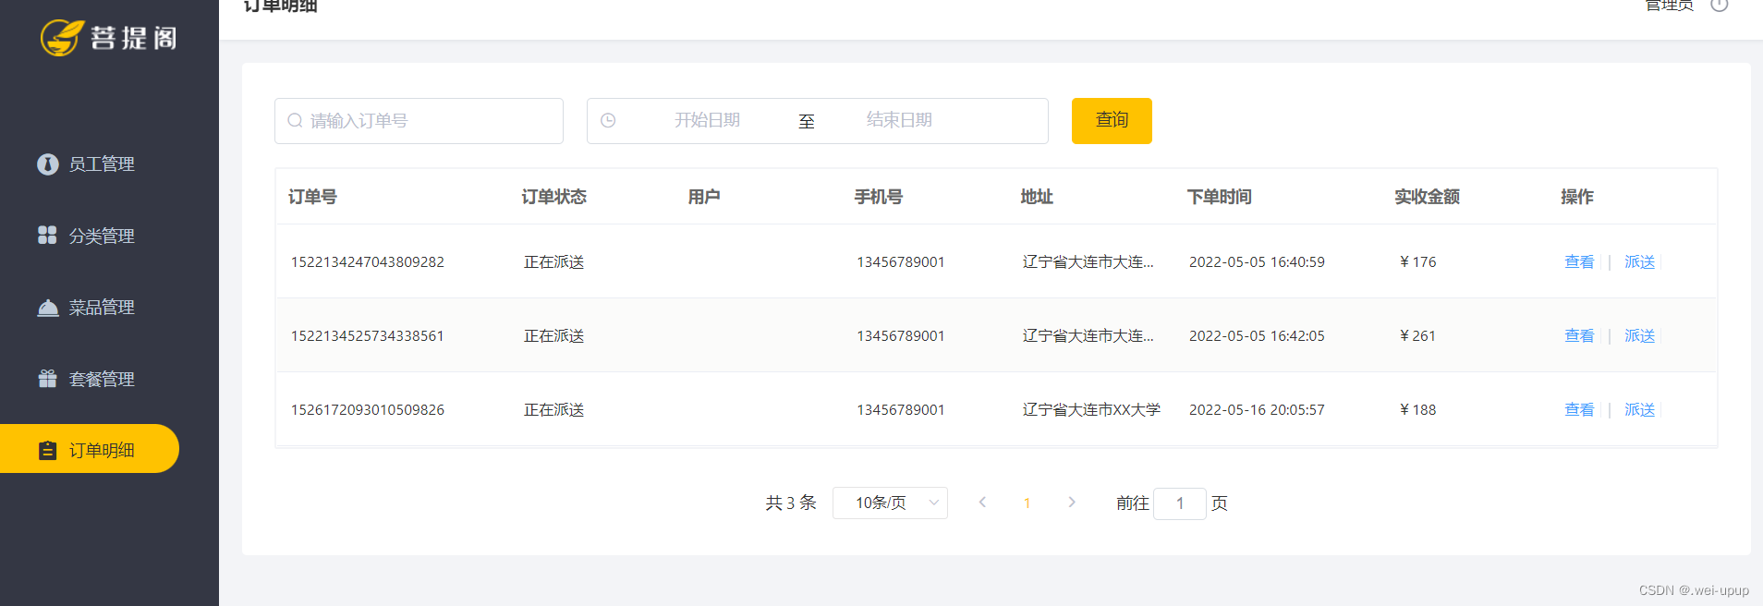Image resolution: width=1763 pixels, height=606 pixels.
Task: Click the order time 2022-05-16 20:05:57
Action: pos(1257,410)
